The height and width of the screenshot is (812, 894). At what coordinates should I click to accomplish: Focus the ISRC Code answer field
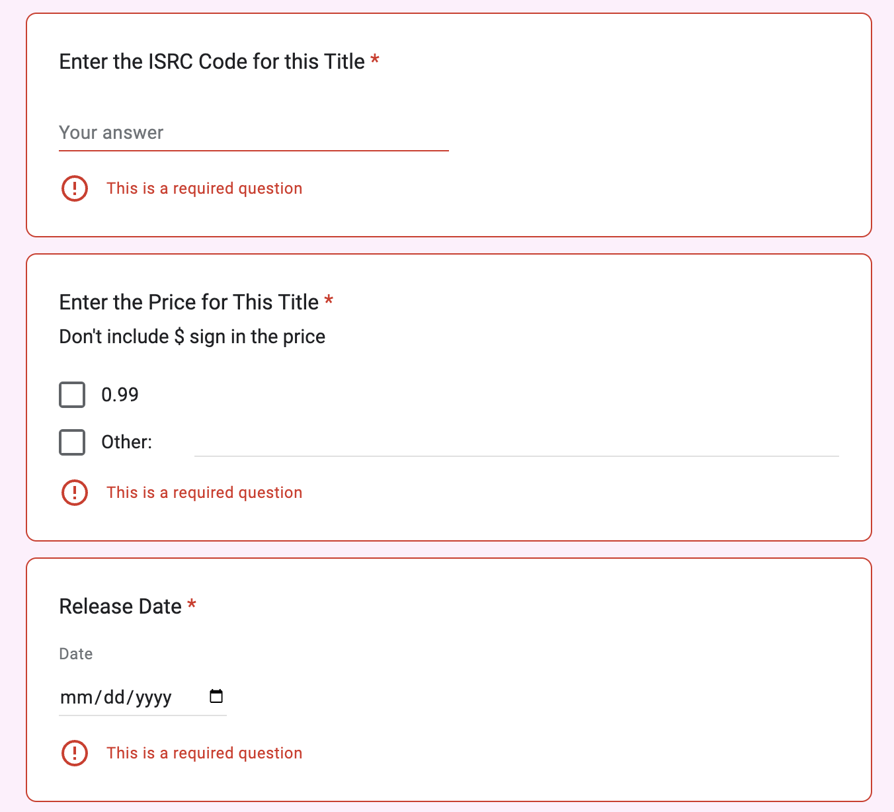click(x=254, y=133)
